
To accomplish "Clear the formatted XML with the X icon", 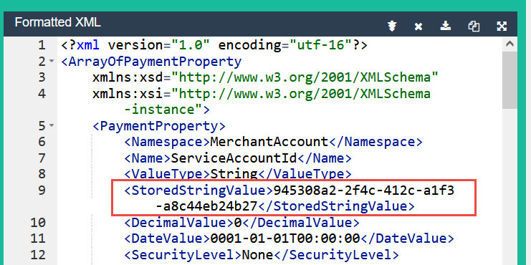I will [418, 26].
